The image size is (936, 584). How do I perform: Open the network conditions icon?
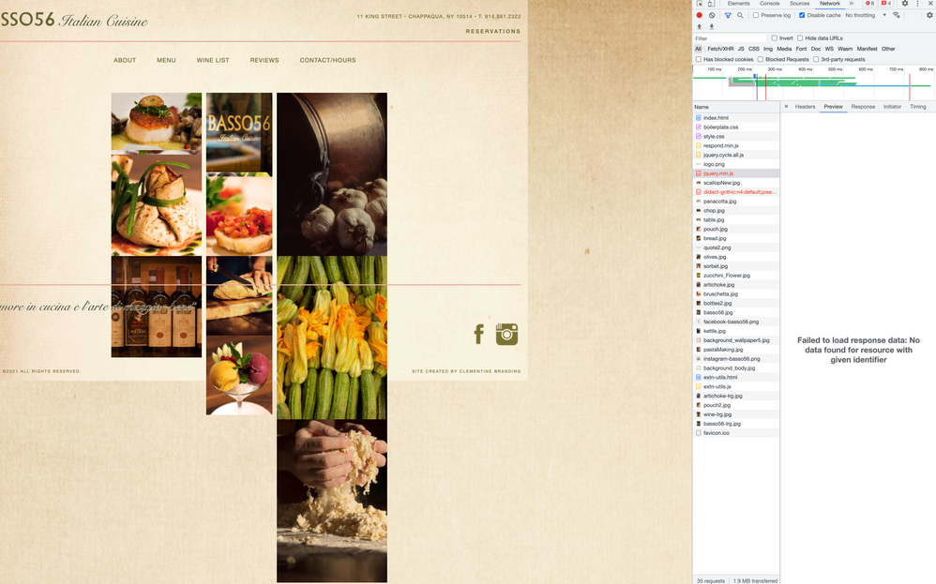[896, 15]
